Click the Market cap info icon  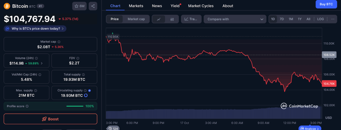point(59,42)
